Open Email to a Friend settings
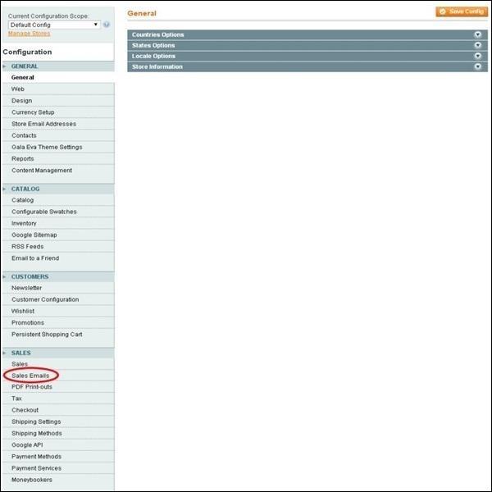The width and height of the screenshot is (492, 492). coord(35,258)
